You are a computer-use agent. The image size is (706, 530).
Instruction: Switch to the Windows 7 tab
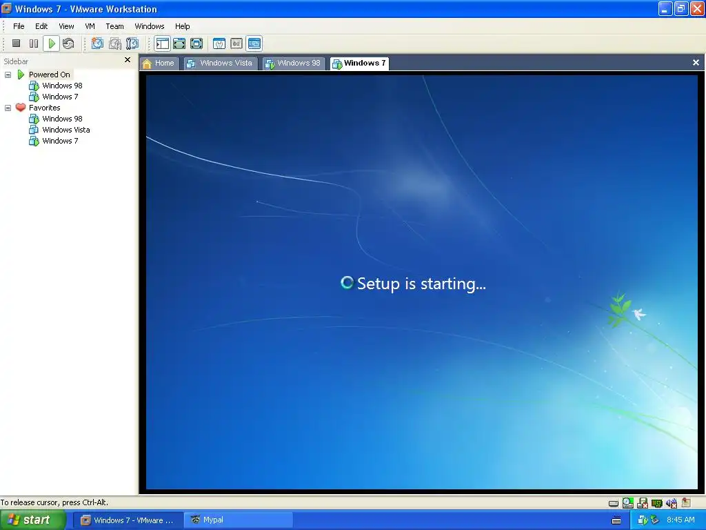(359, 63)
